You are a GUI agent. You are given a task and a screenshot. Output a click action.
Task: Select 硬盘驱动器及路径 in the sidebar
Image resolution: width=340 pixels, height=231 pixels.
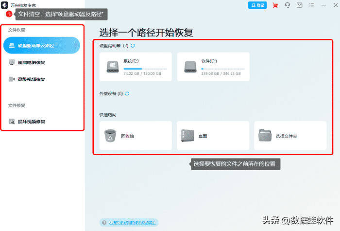pos(42,45)
